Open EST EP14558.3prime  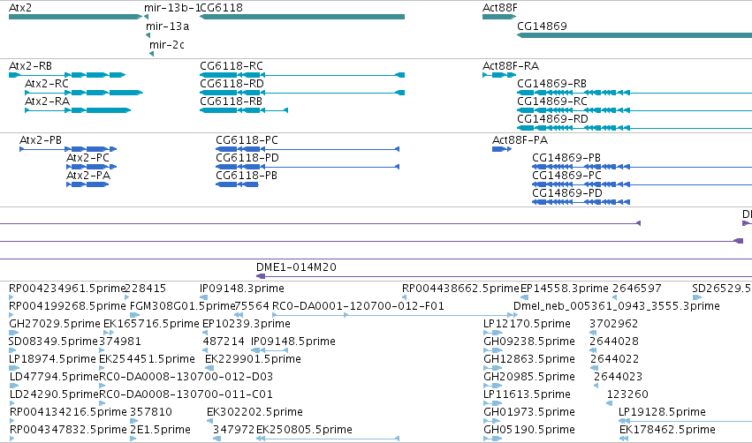[x=565, y=289]
